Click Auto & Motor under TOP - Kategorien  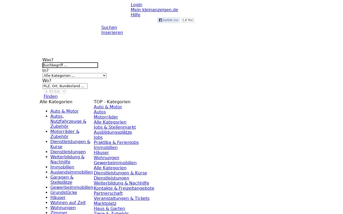coord(108,107)
